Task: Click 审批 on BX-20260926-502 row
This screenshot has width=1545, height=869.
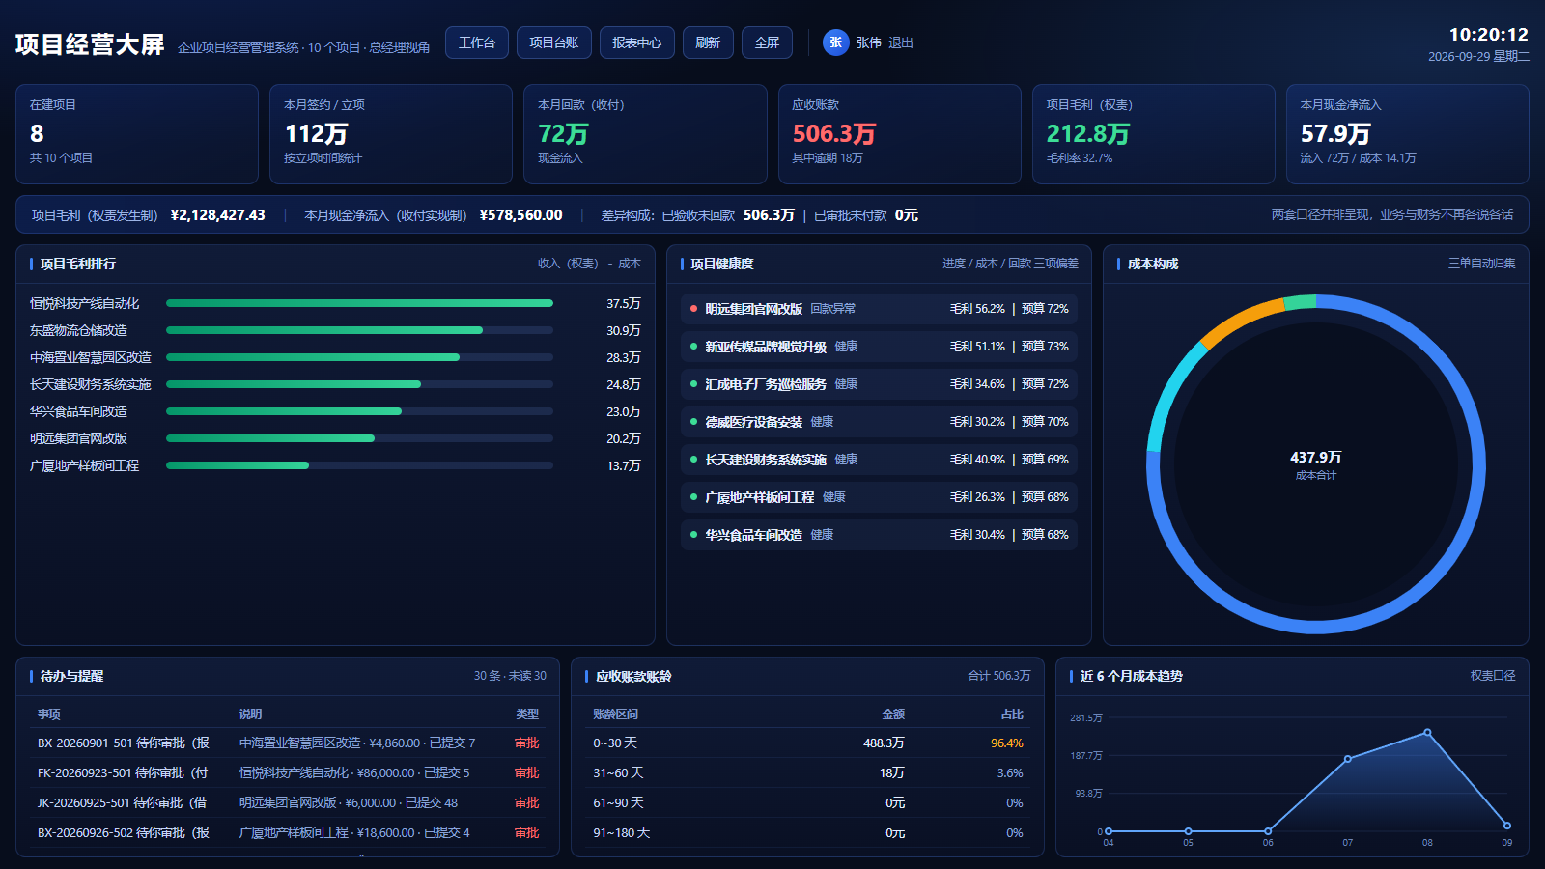Action: click(x=526, y=832)
